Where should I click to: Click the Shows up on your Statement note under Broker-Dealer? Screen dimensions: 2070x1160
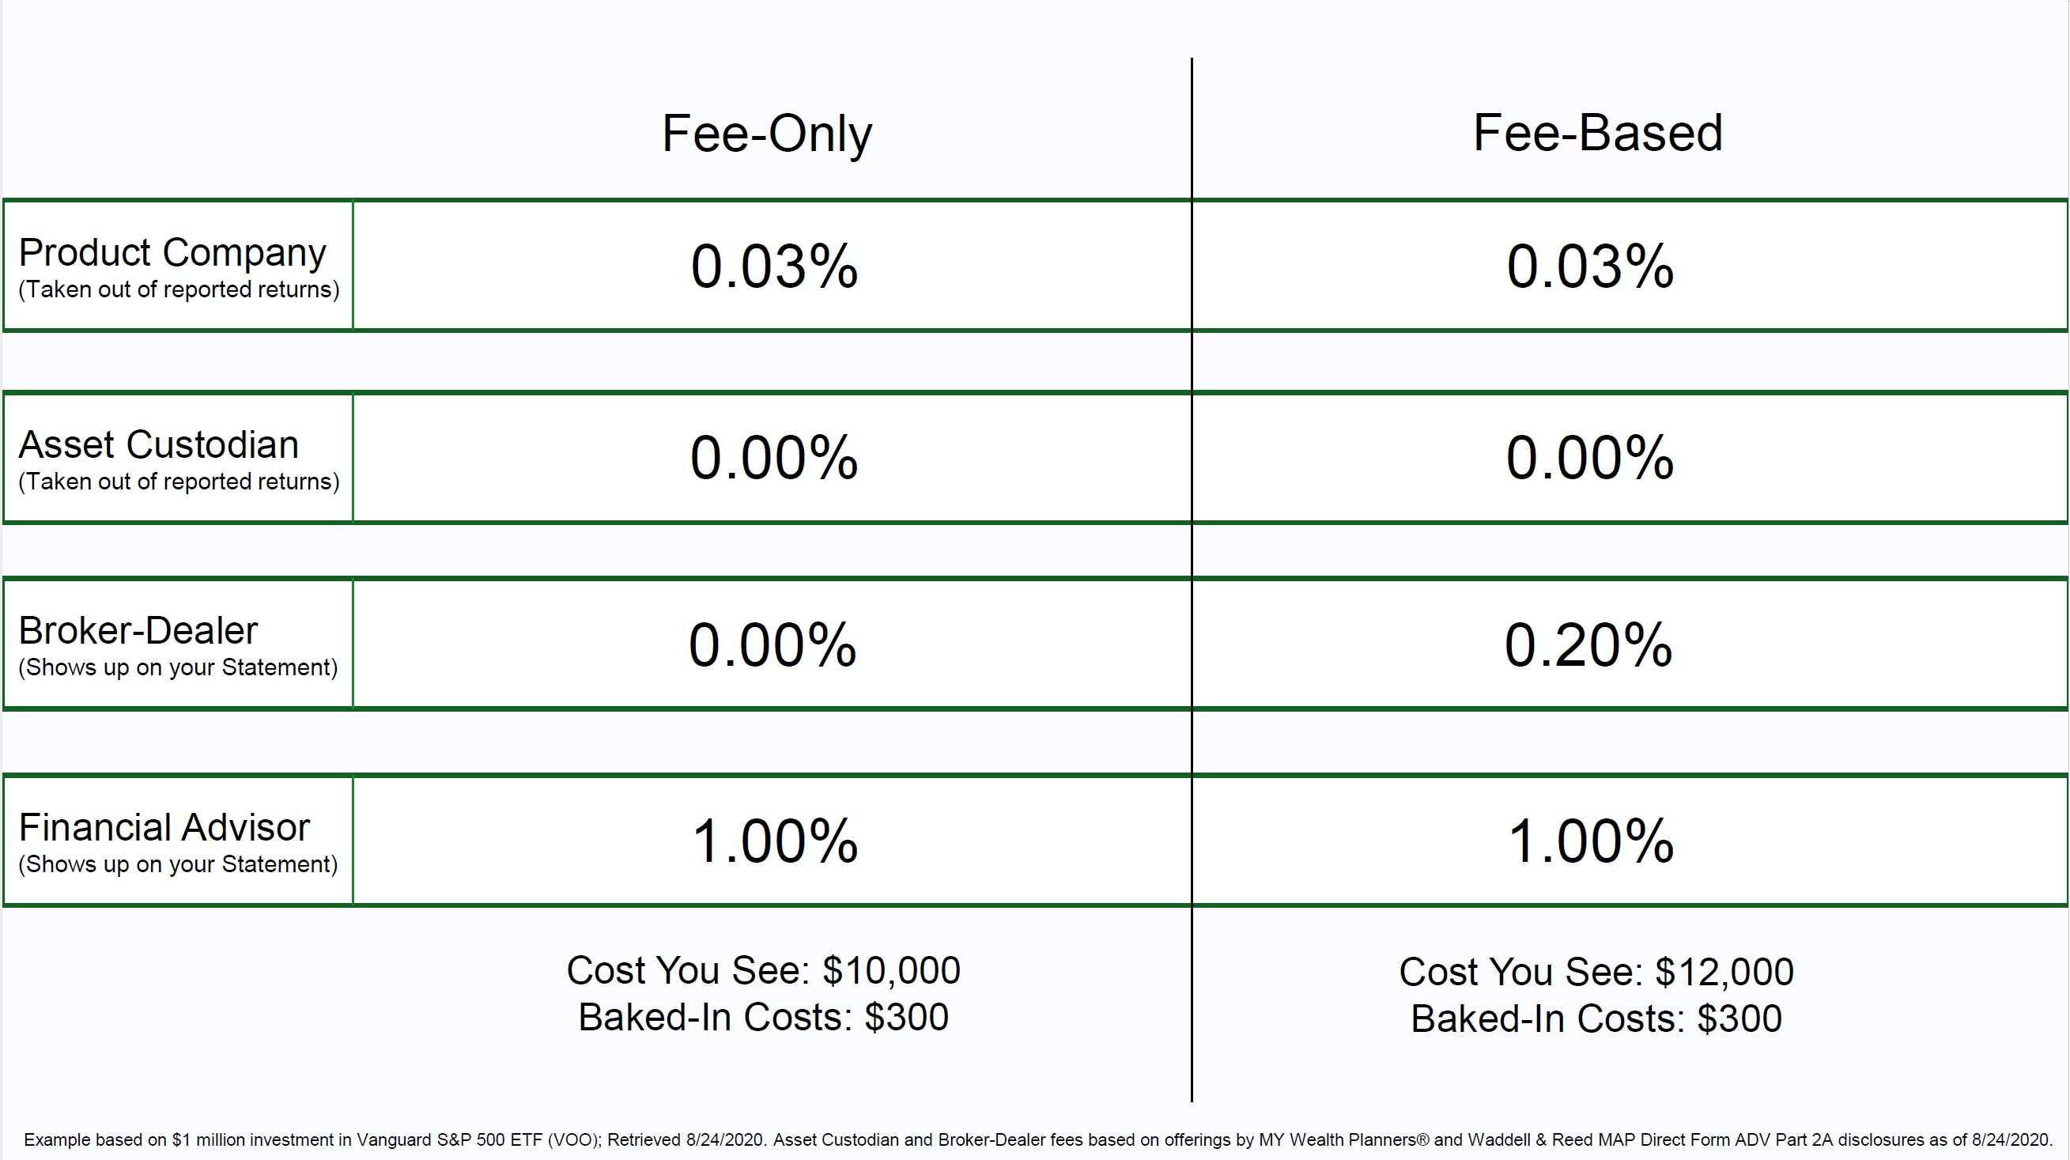click(178, 667)
